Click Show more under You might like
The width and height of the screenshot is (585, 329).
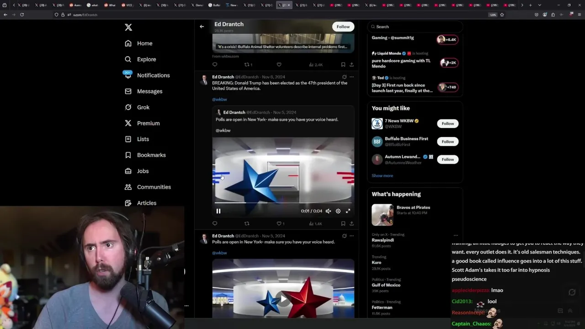382,175
